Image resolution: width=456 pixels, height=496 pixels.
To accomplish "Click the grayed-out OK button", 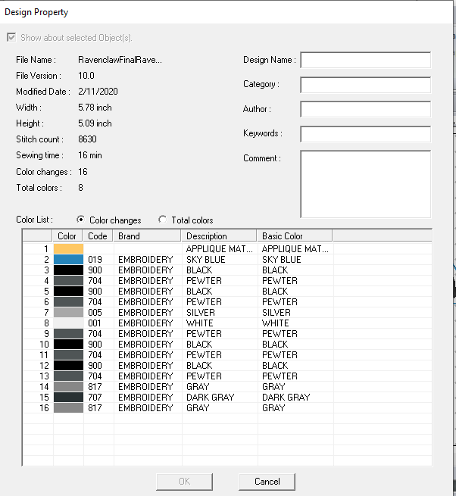I will (183, 481).
